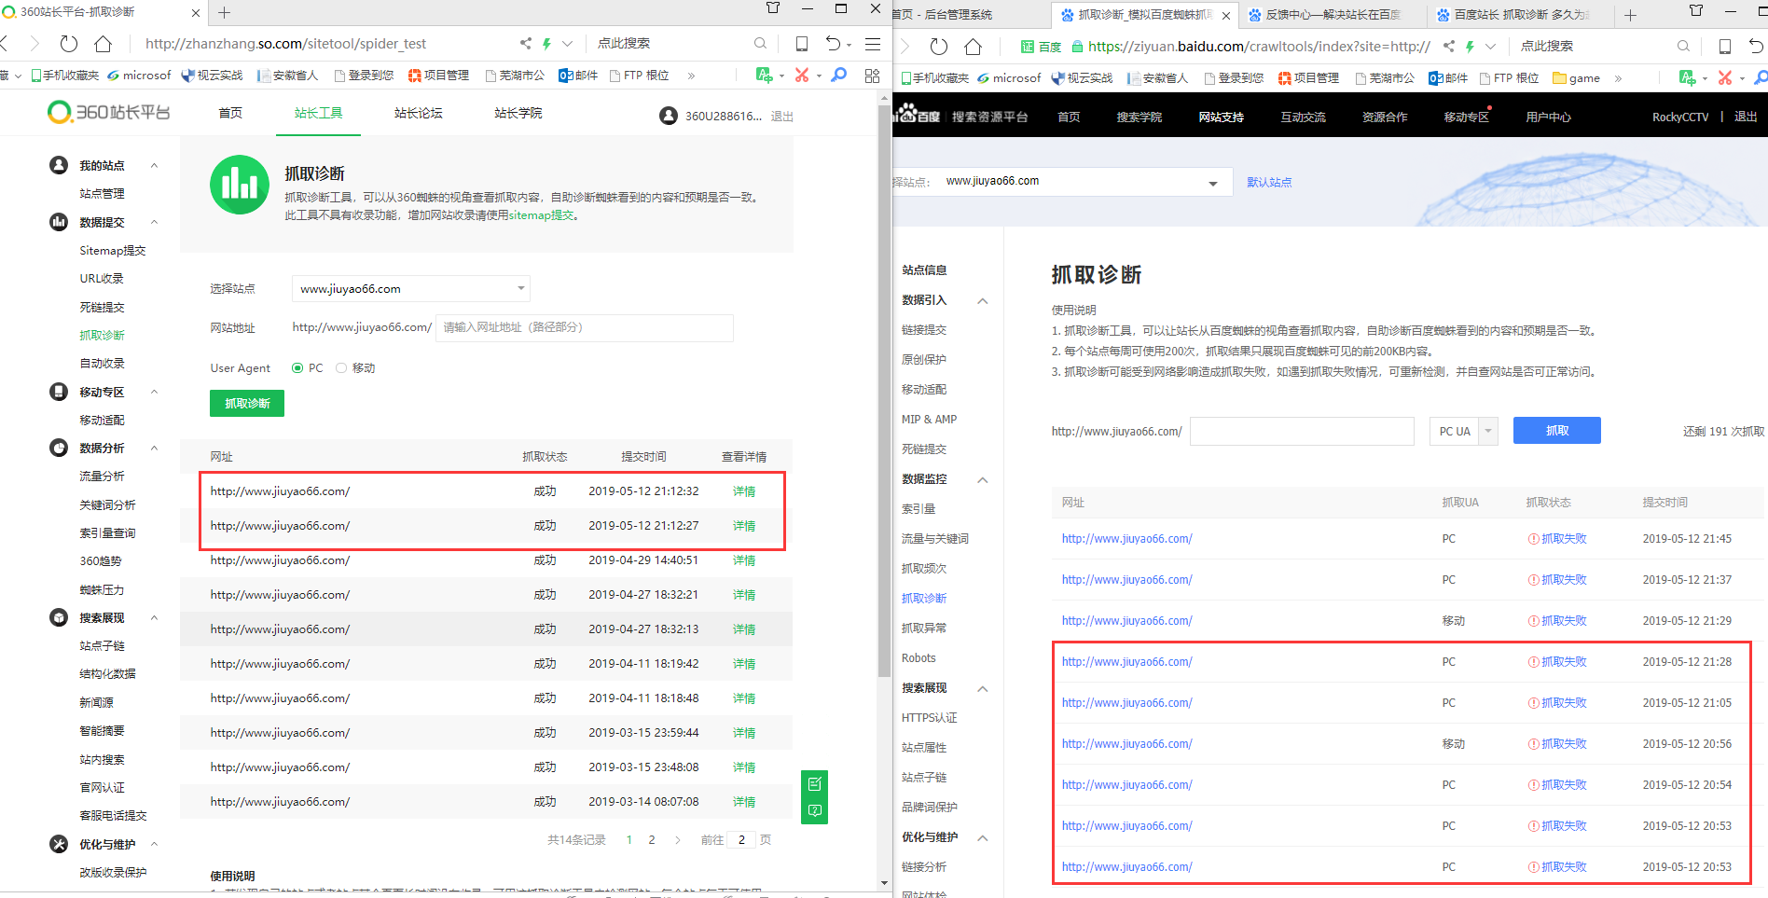Viewport: 1768px width, 898px height.
Task: Open the game bookmark folder in right window
Action: coord(1577,78)
